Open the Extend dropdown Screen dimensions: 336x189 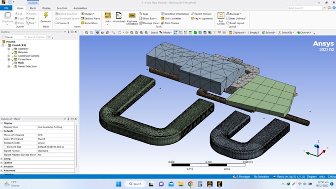tap(269, 33)
